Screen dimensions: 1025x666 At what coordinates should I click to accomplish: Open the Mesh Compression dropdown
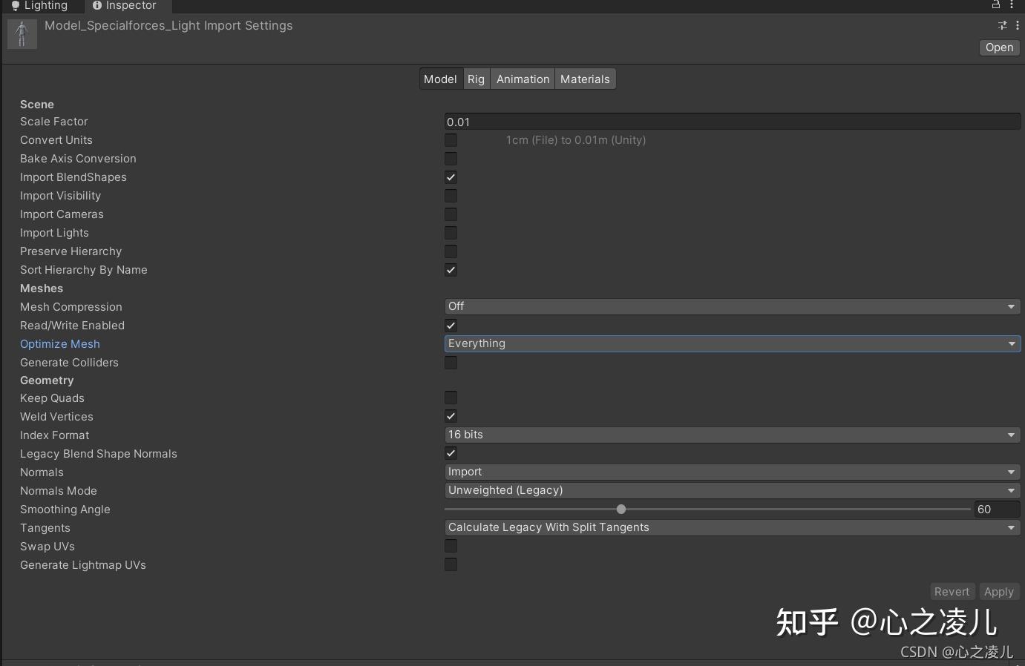click(732, 306)
